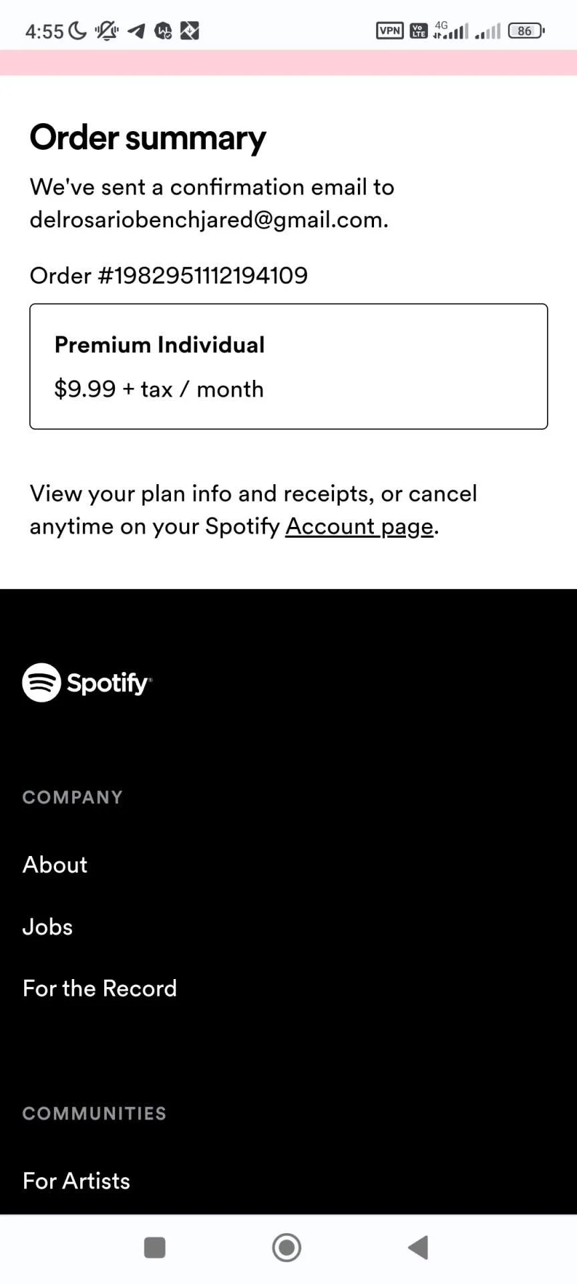This screenshot has height=1284, width=577.
Task: Tap the confirmation email address text
Action: click(x=209, y=219)
